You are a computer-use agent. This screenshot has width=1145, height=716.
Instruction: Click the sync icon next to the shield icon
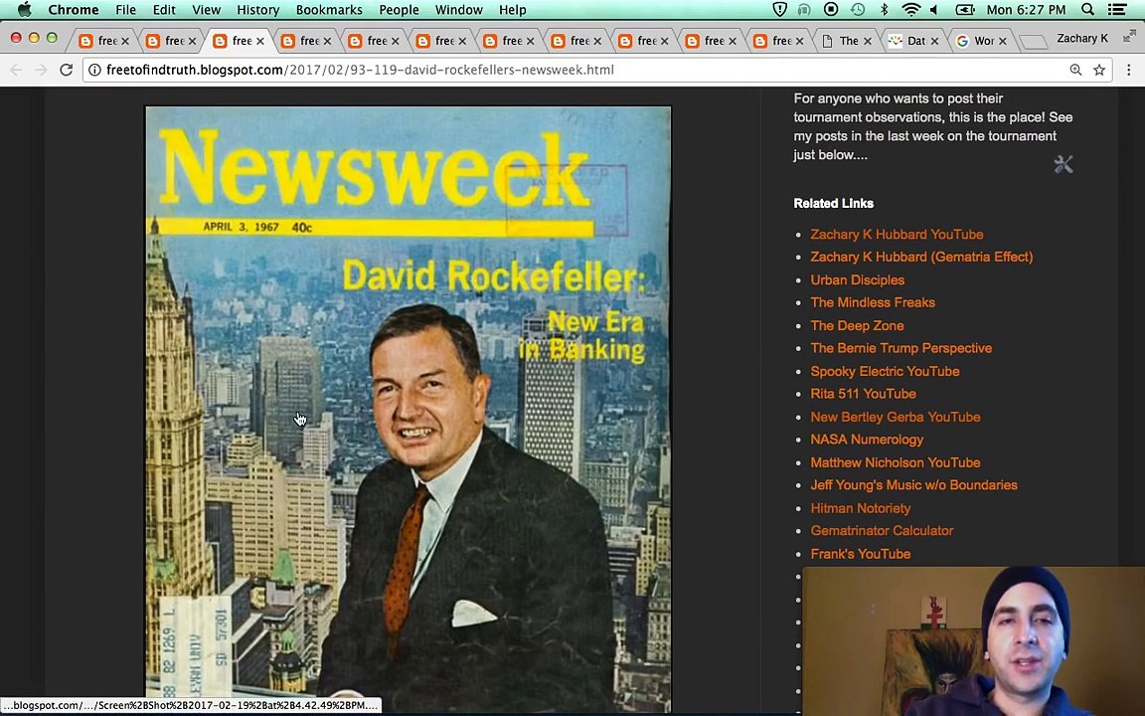[x=805, y=10]
